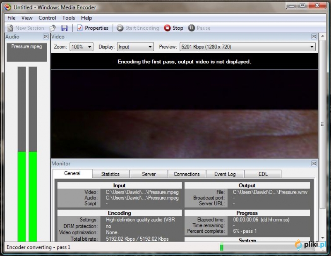Click the Input audio path Pressure.mpeg
The height and width of the screenshot is (256, 331).
142,198
